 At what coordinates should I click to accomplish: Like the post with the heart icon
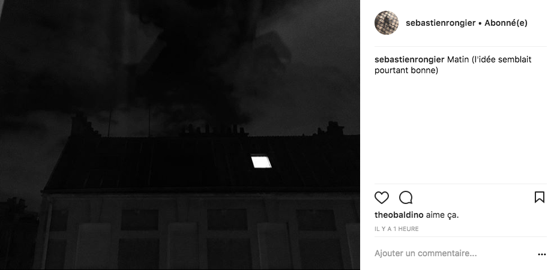[x=381, y=197]
